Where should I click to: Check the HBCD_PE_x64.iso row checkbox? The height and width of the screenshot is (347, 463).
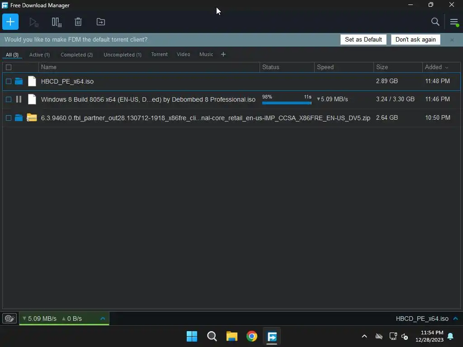click(9, 81)
